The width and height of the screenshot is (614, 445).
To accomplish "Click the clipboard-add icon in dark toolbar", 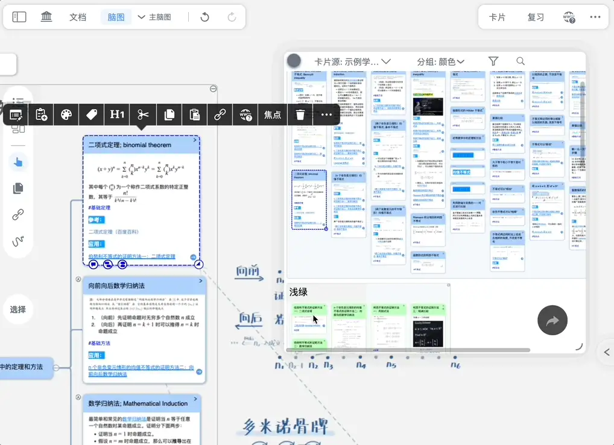I will pyautogui.click(x=41, y=115).
